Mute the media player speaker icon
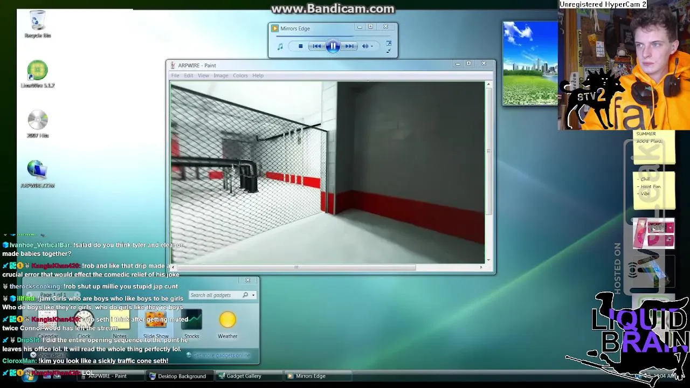The height and width of the screenshot is (388, 690). [365, 46]
